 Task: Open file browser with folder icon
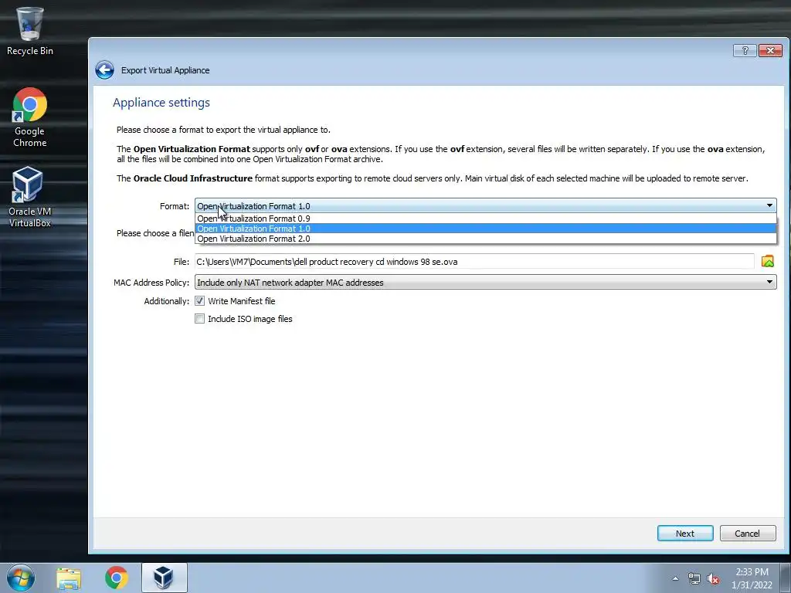pos(767,261)
